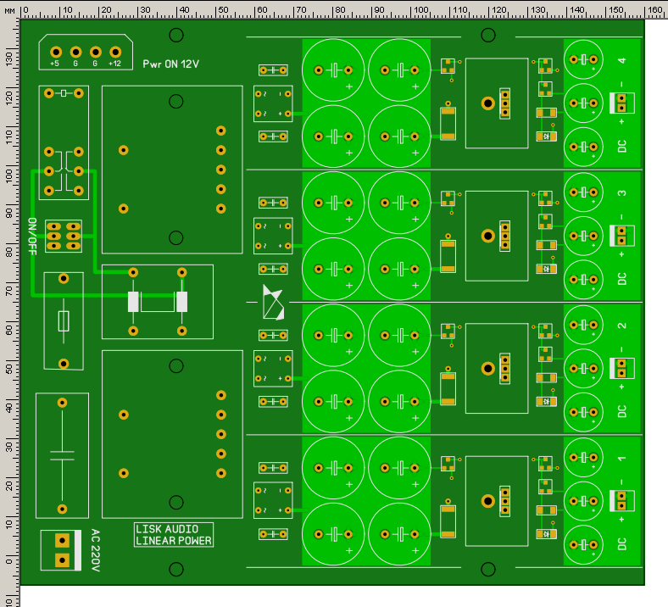Screen dimensions: 668x607
Task: Select the "DC" label of channel 1
Action: tap(622, 544)
